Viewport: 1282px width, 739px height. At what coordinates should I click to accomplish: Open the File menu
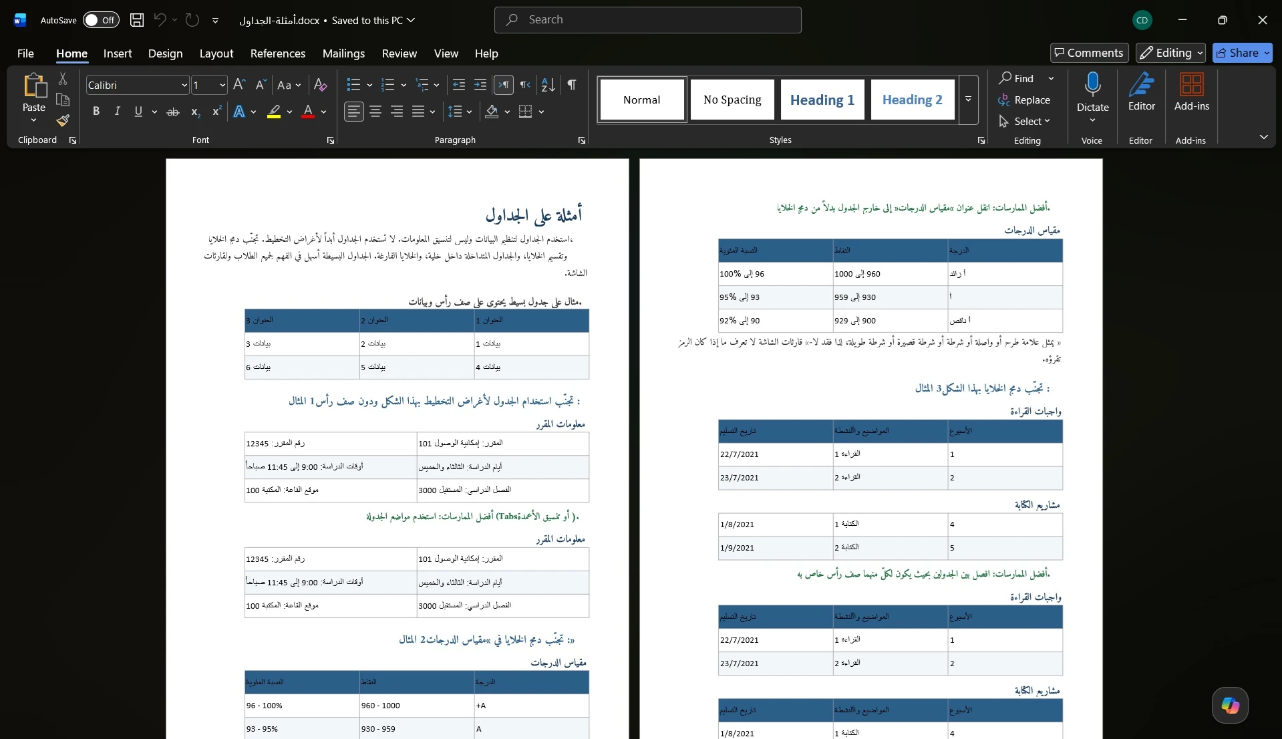click(x=25, y=53)
